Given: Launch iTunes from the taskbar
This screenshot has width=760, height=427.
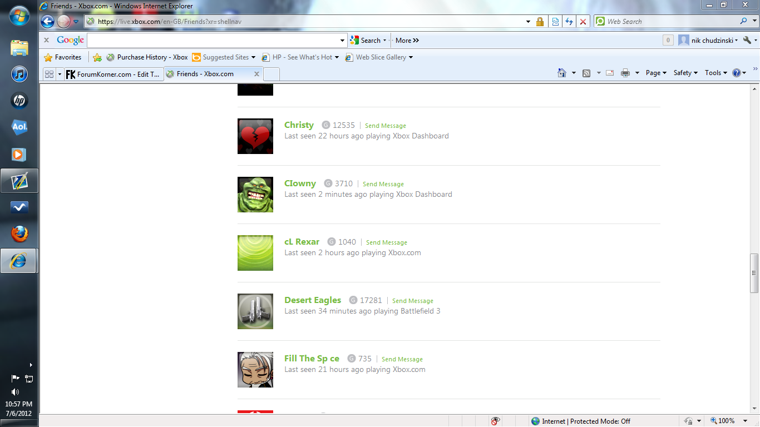Looking at the screenshot, I should [19, 74].
